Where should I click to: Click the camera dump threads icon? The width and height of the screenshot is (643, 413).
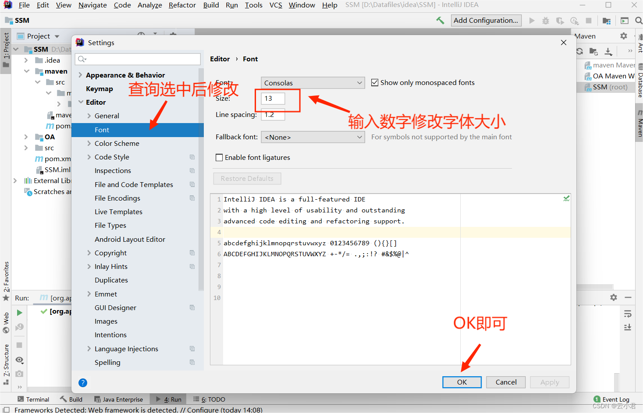pyautogui.click(x=19, y=374)
